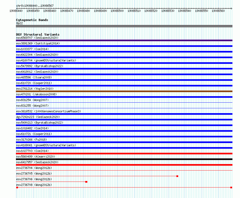
Task: Click the right red end marker of esv2736708
Action: 231,187
